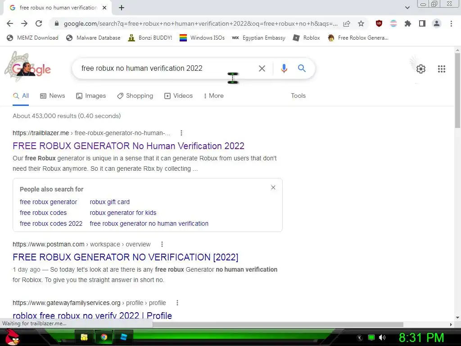Click the 8:31 PM clock

421,337
